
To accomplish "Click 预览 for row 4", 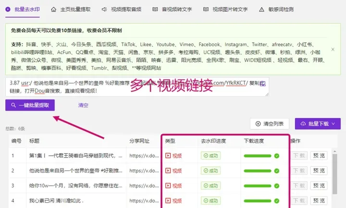I will click(x=319, y=201).
